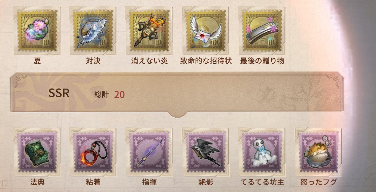Image resolution: width=376 pixels, height=192 pixels.
Task: Click the てるてる坊主 label text
Action: (x=262, y=182)
